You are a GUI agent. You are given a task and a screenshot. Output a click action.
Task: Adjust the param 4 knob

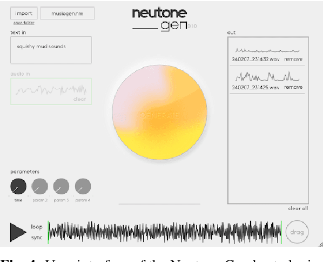(83, 186)
